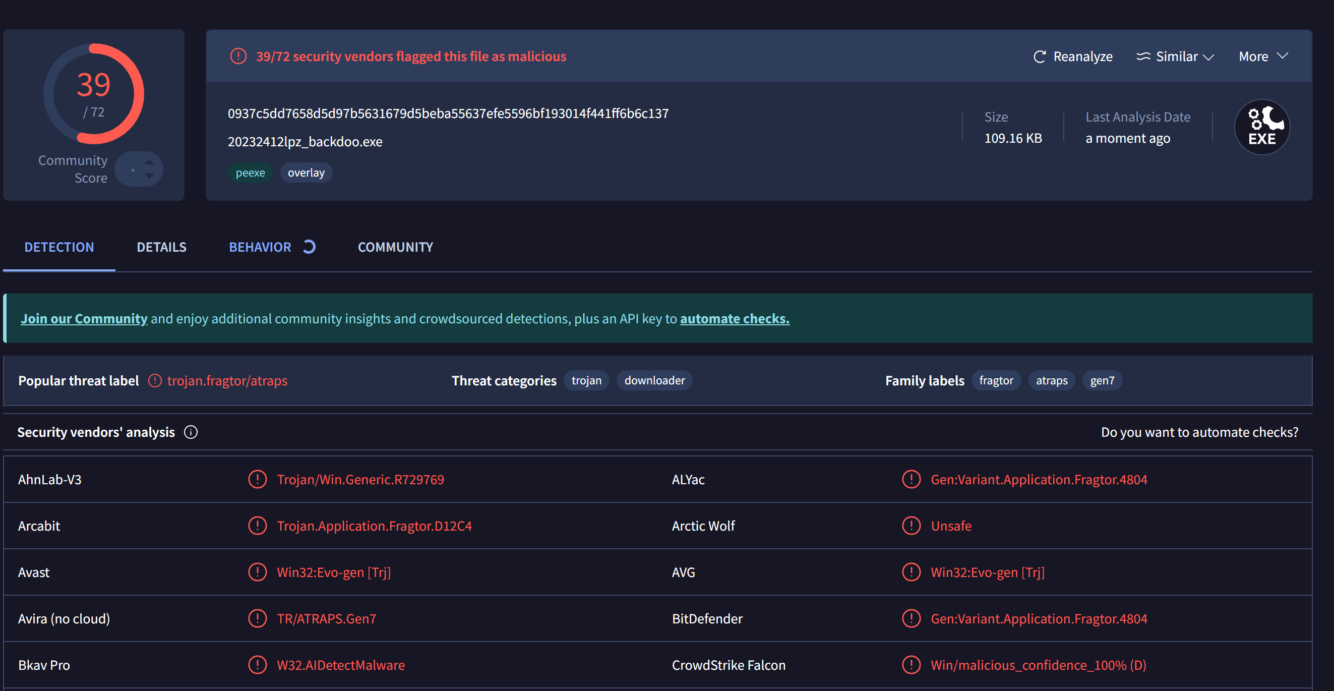Click the automate checks link
The width and height of the screenshot is (1334, 691).
pyautogui.click(x=735, y=319)
